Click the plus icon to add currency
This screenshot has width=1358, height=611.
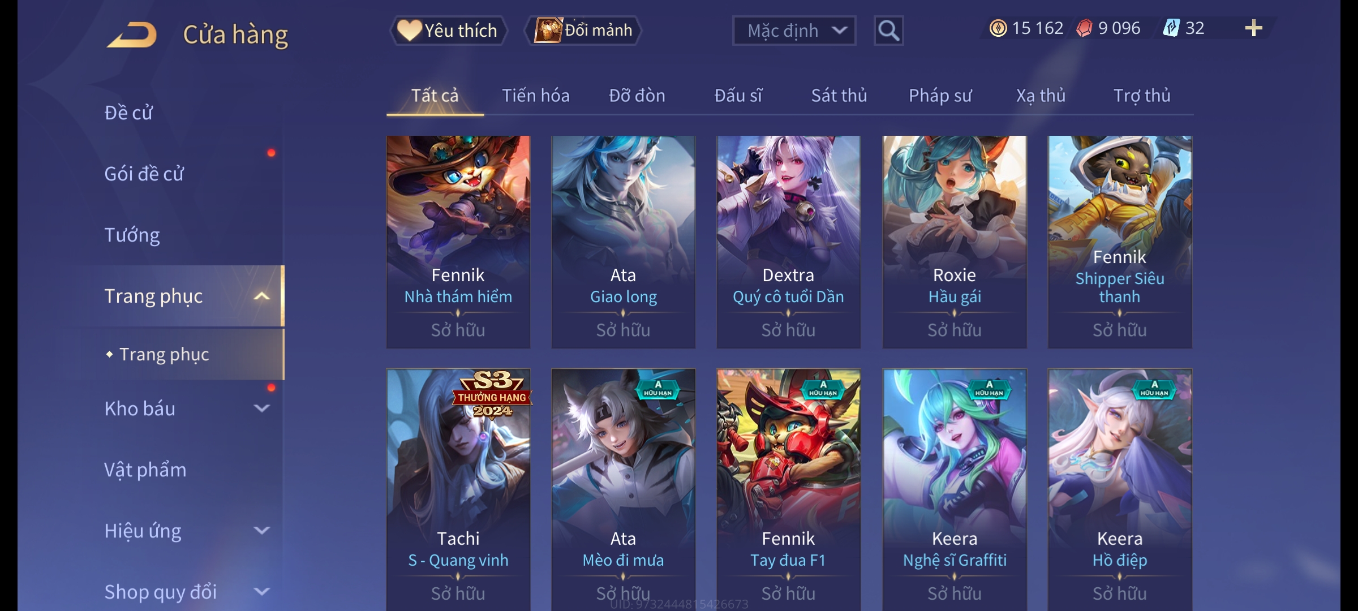pyautogui.click(x=1254, y=28)
